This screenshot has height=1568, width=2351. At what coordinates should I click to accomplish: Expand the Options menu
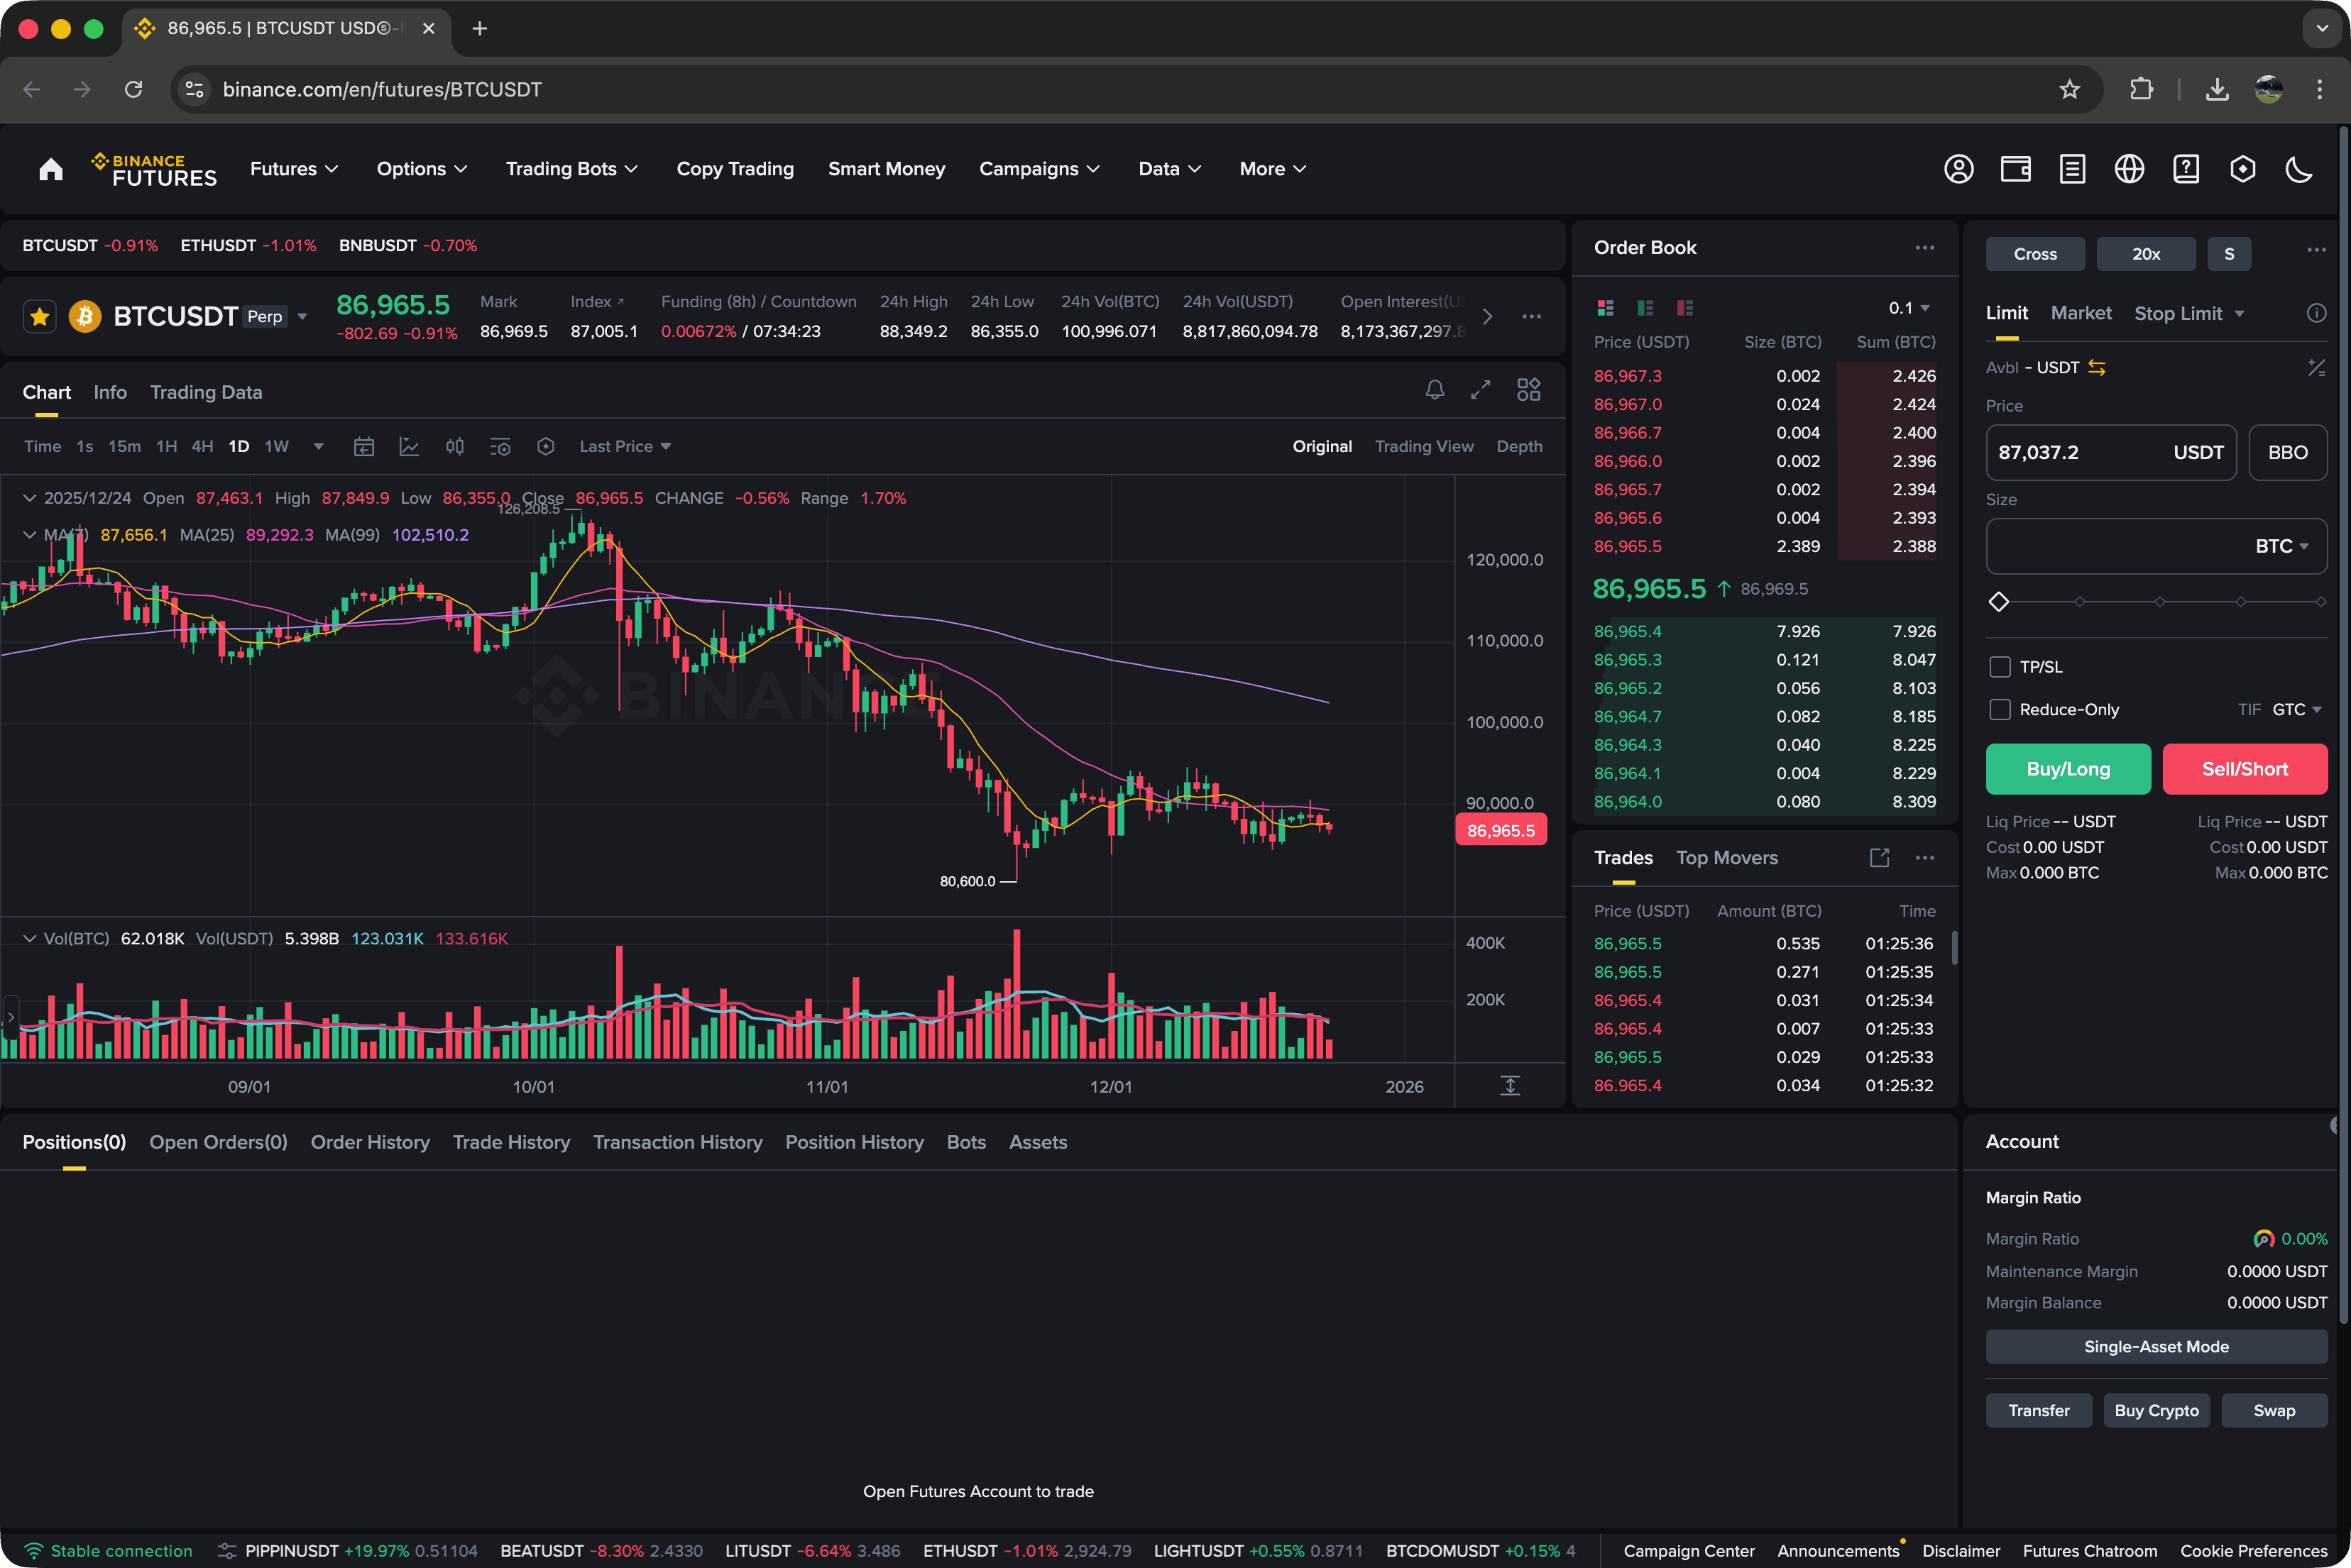(421, 169)
